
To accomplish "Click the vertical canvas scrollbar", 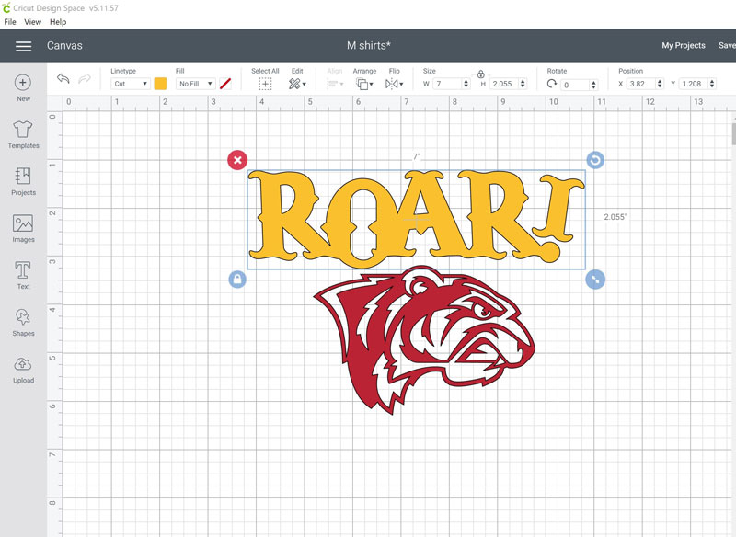I will [733, 133].
